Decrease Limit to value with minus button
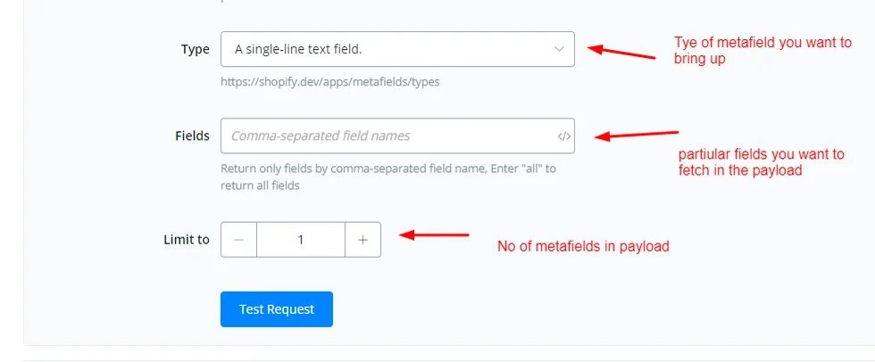Viewport: 875px width, 362px height. 239,240
